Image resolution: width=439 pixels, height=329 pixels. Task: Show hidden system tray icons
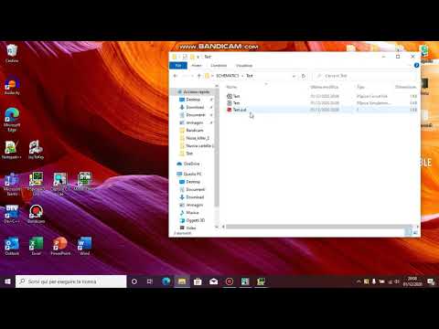pyautogui.click(x=359, y=281)
